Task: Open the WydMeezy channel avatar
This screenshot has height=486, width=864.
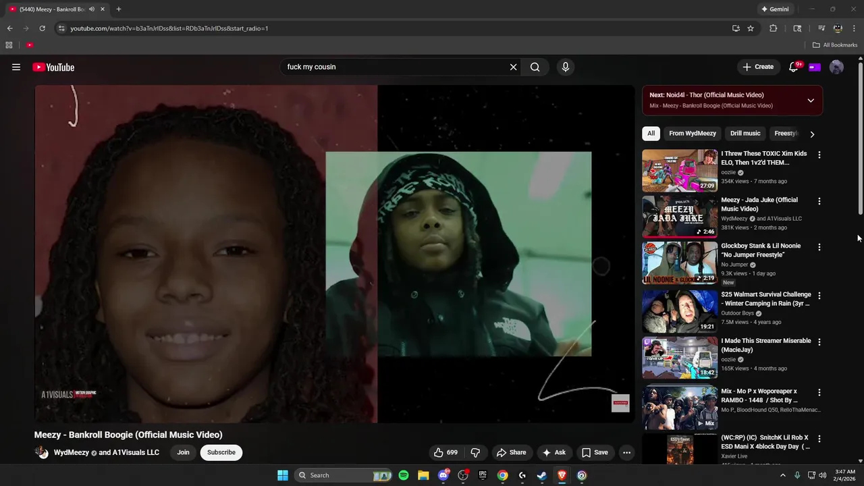Action: coord(42,452)
